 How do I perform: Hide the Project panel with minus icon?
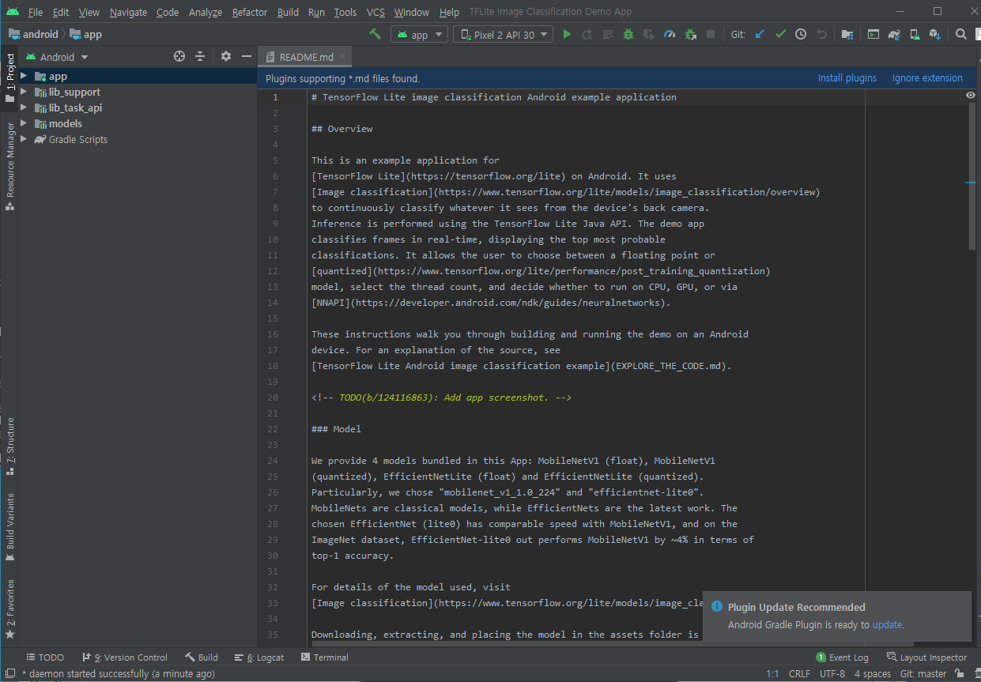tap(247, 56)
